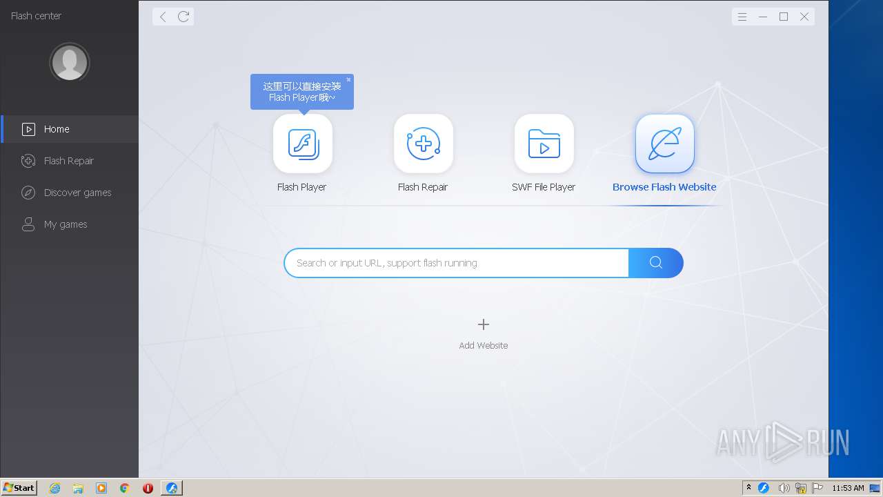Click the SWF File Player caption
The width and height of the screenshot is (883, 497).
(x=544, y=187)
